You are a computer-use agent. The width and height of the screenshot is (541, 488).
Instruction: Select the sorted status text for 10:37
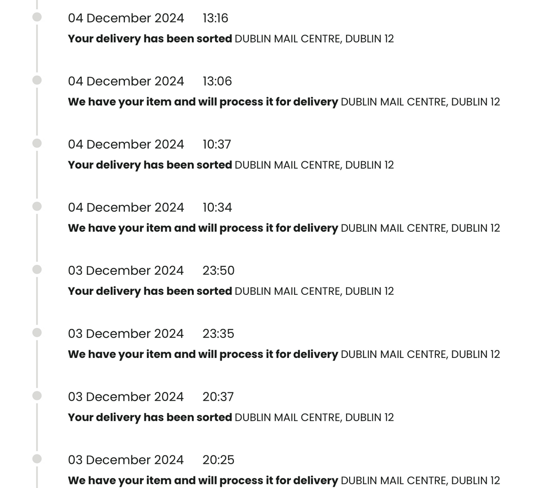point(150,165)
